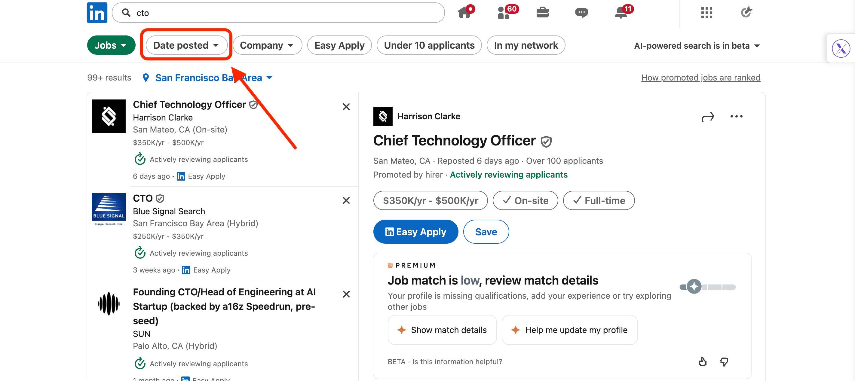Expand the Date posted dropdown
855x381 pixels.
coord(186,45)
